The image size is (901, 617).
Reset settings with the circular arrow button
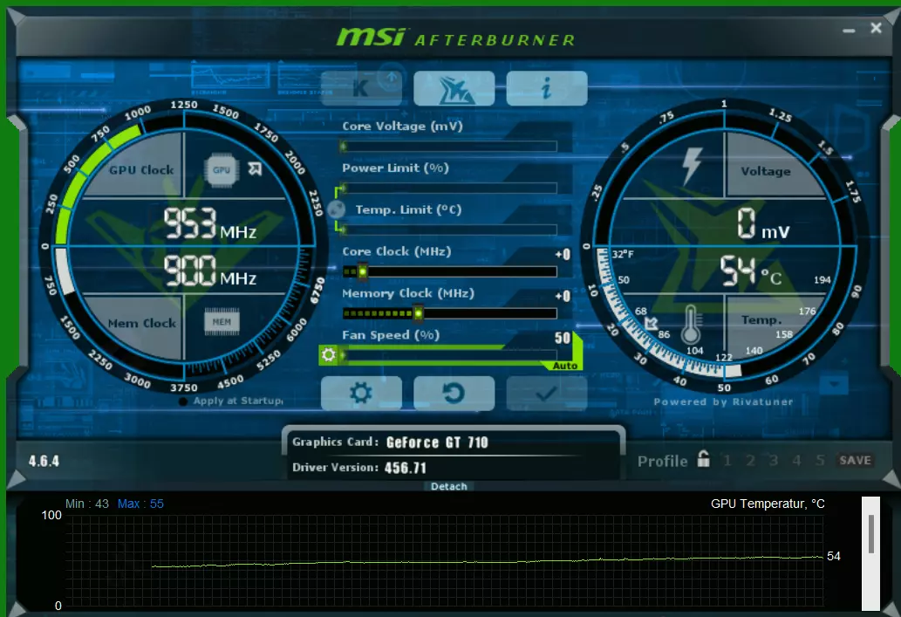pos(454,394)
